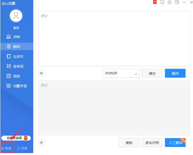Click the 清空 clear button
The width and height of the screenshot is (193, 155).
(x=152, y=73)
